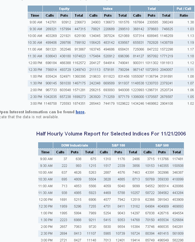195x242 pixels.
Task: Select total calls value 1148538
Action: (x=137, y=83)
